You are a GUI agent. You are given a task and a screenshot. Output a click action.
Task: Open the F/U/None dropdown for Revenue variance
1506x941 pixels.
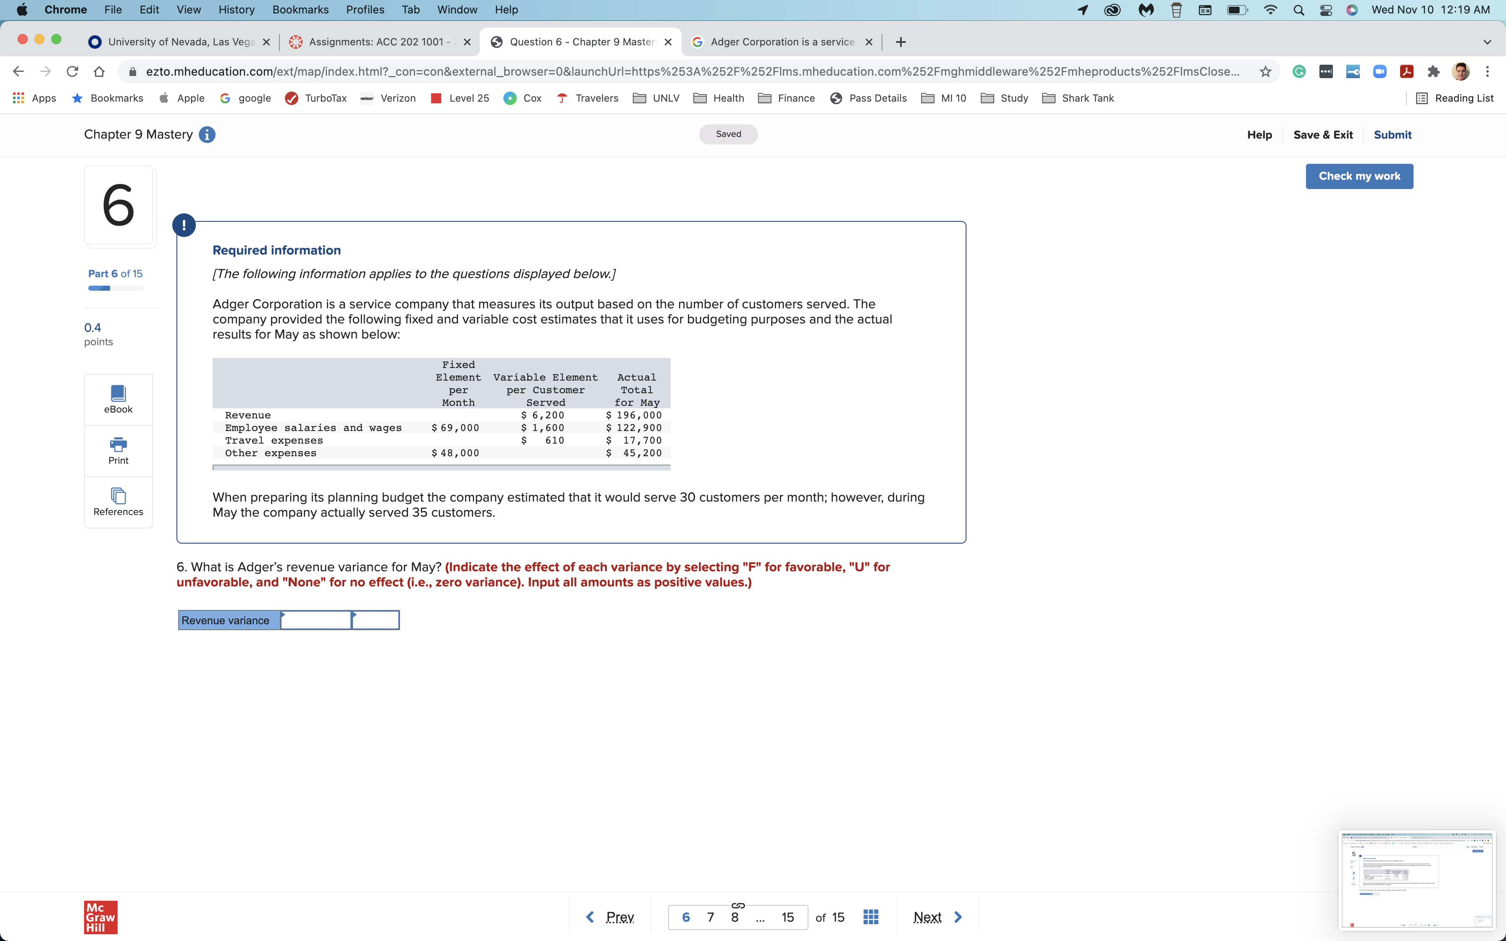[375, 620]
